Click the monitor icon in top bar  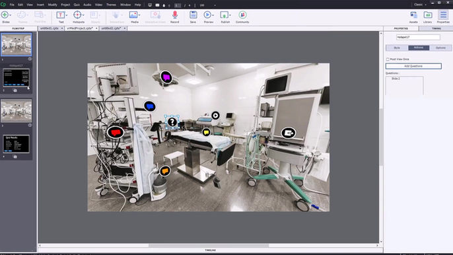pos(150,5)
